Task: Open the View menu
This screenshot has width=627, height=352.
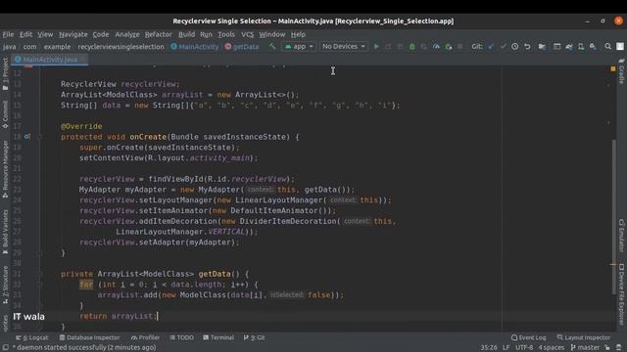Action: [45, 34]
